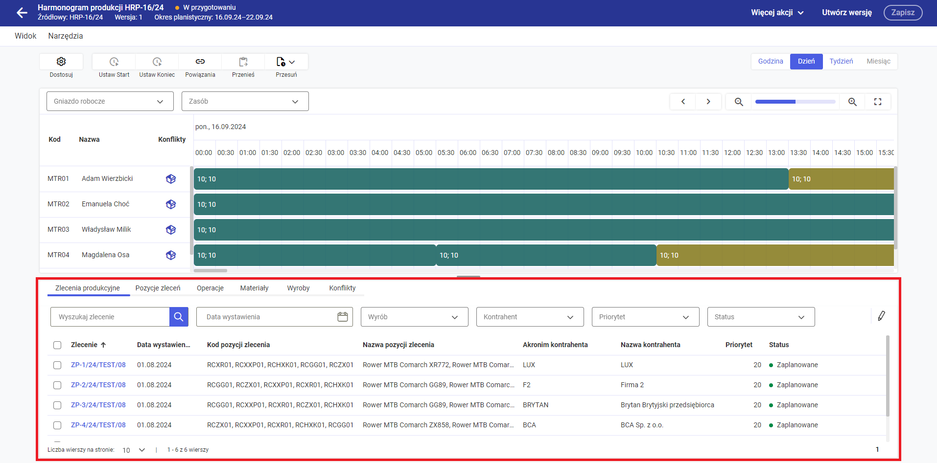
Task: Click the magnifier search button for orders
Action: 179,317
